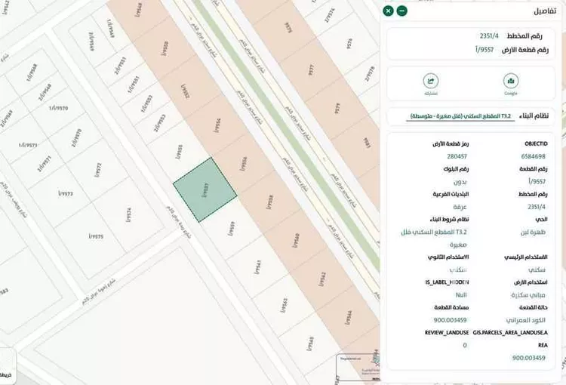
Task: Select parcel 9577 across the boulevard
Action: point(311,70)
